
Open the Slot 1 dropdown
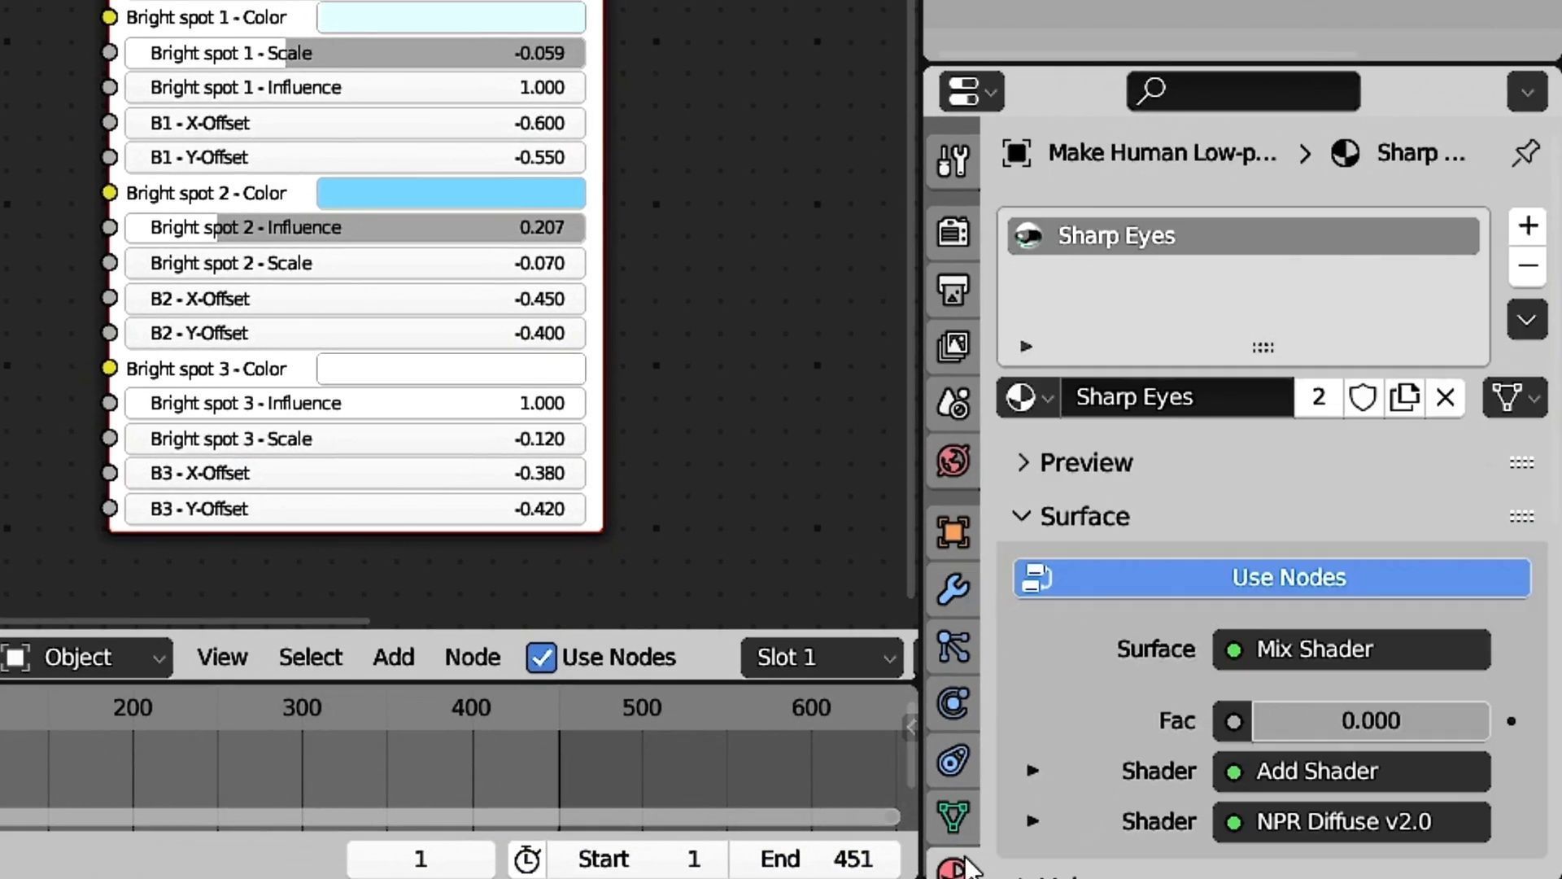coord(823,658)
